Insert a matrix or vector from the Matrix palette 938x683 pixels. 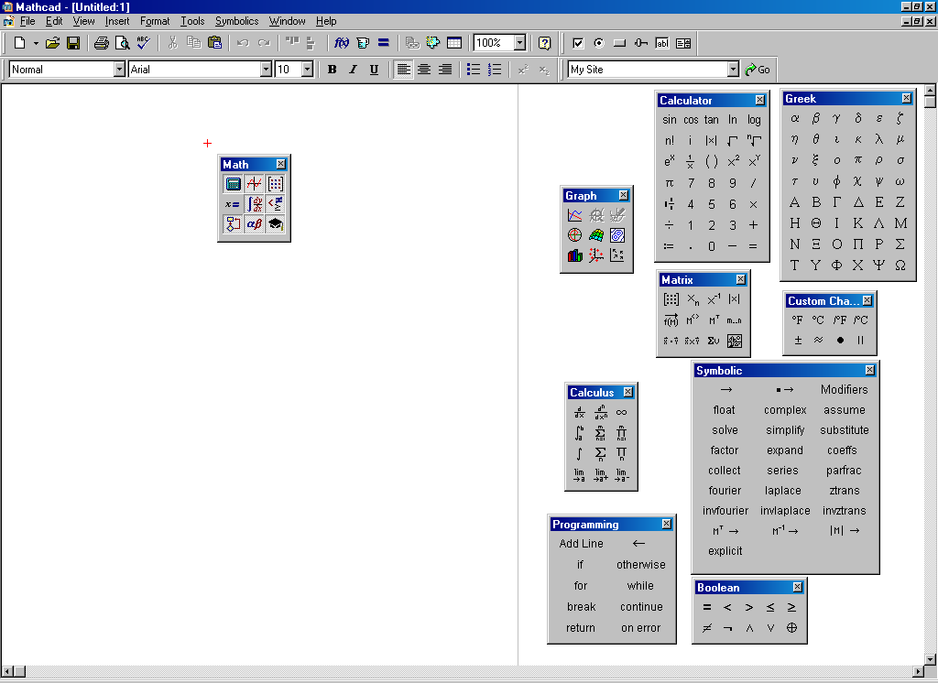coord(671,299)
